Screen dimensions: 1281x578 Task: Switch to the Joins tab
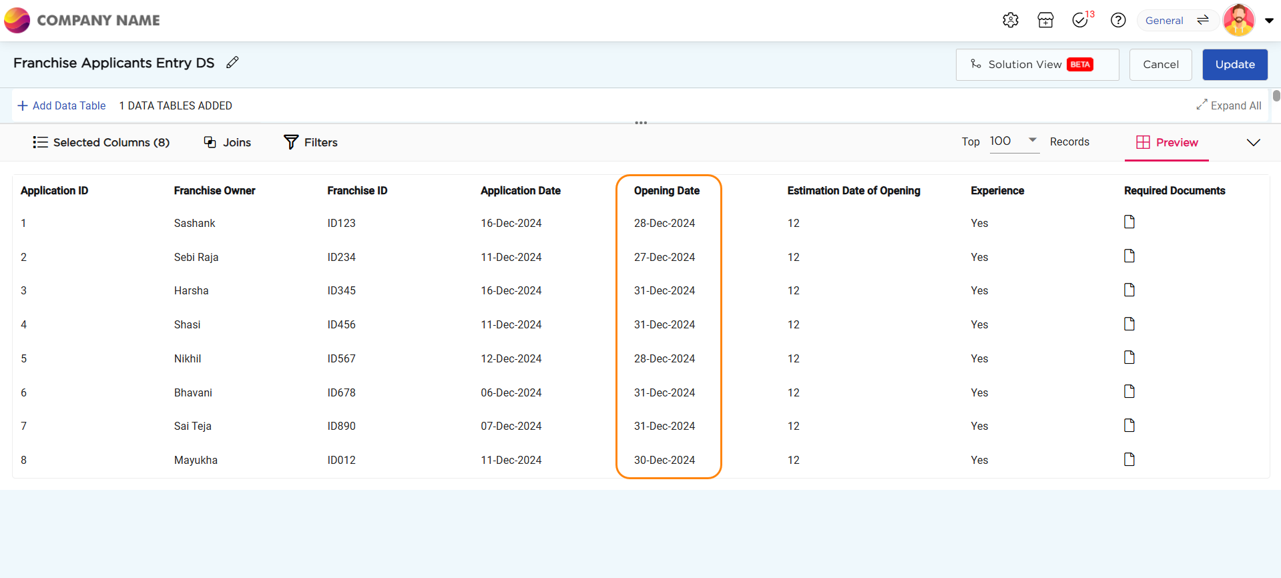(x=228, y=142)
